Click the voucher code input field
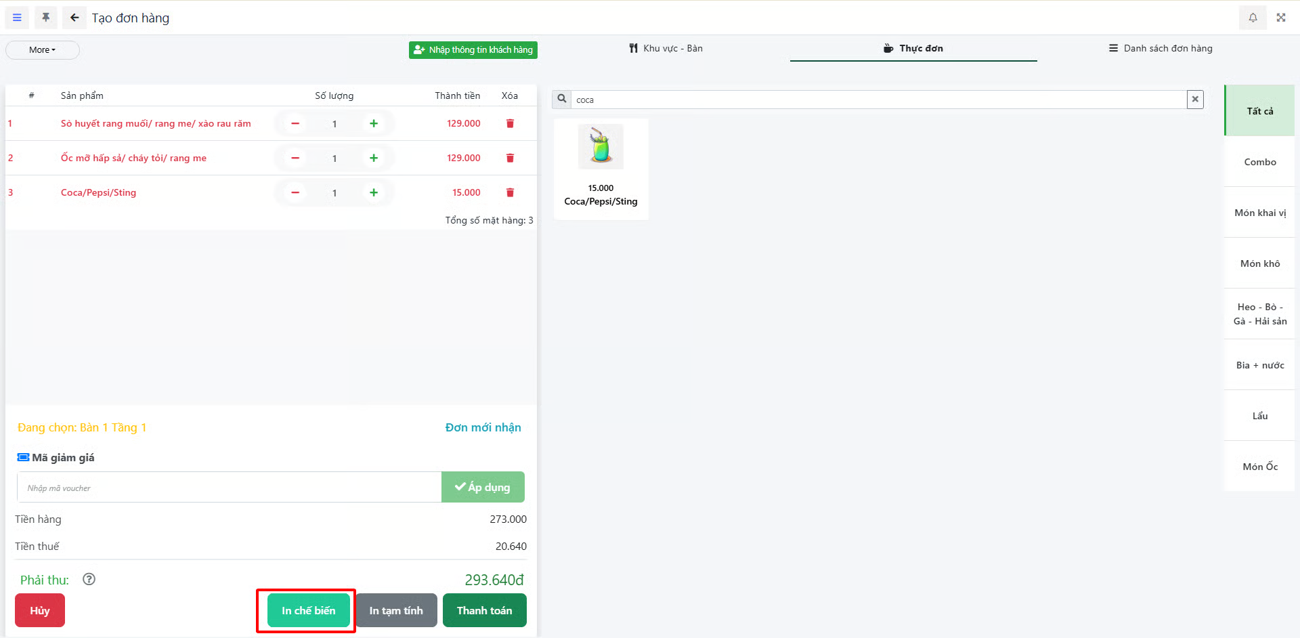Image resolution: width=1300 pixels, height=638 pixels. tap(229, 488)
